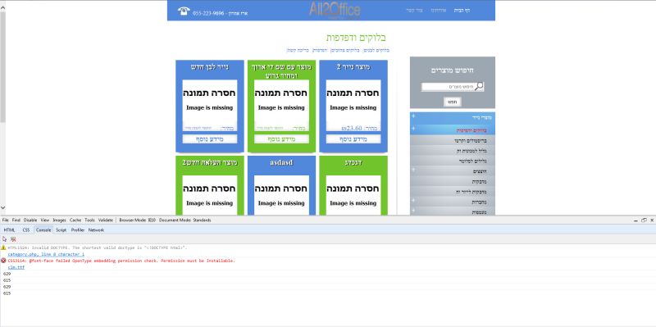Click the page scrollbar down arrow

(x=2, y=207)
